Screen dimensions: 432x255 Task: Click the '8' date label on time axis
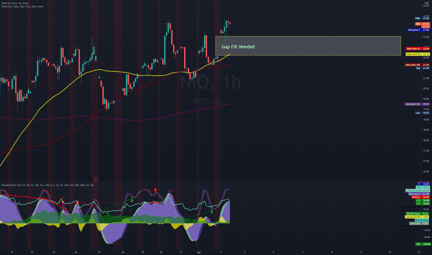pyautogui.click(x=331, y=252)
